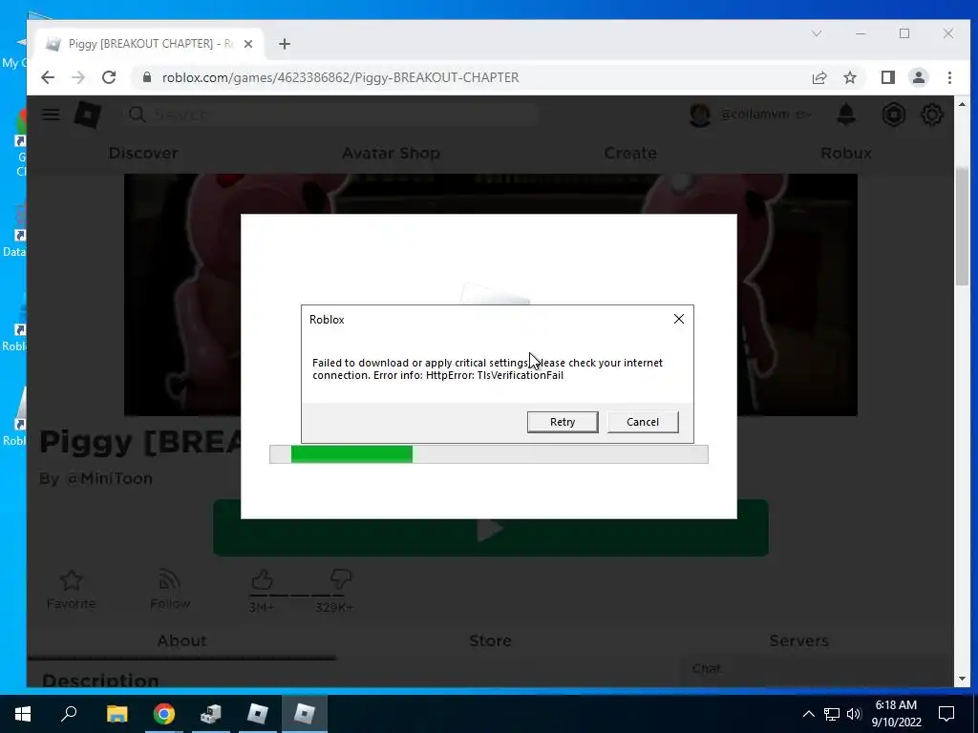Screen dimensions: 978x733
Task: Open the Create menu item
Action: (x=630, y=153)
